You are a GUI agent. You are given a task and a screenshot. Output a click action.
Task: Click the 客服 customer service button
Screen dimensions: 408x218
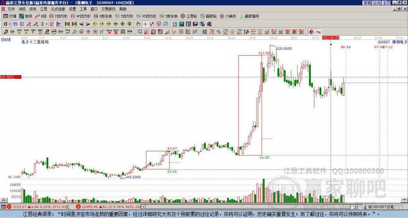(367, 3)
